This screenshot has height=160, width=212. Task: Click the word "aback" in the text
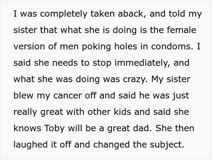click(x=131, y=14)
